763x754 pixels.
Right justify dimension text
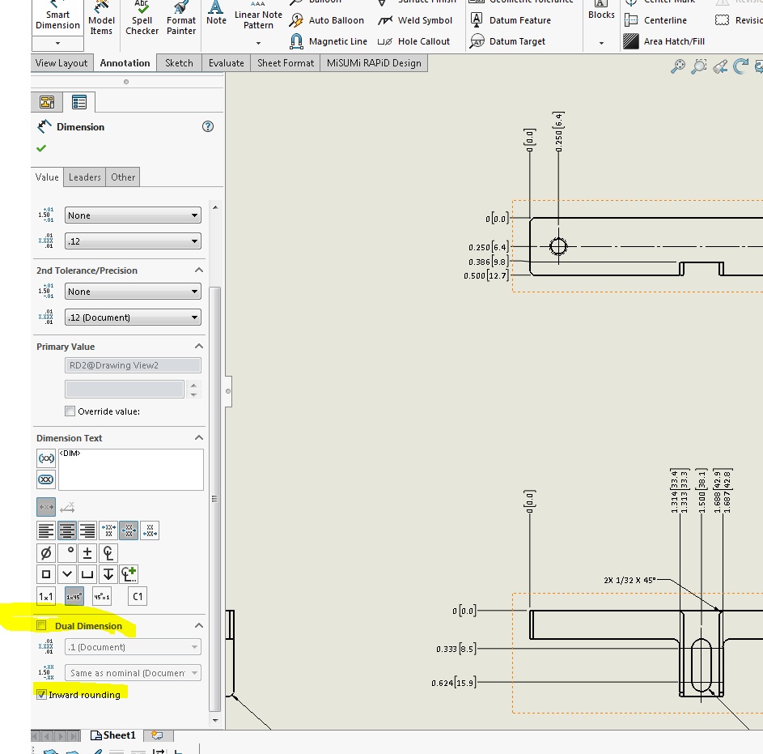[87, 530]
